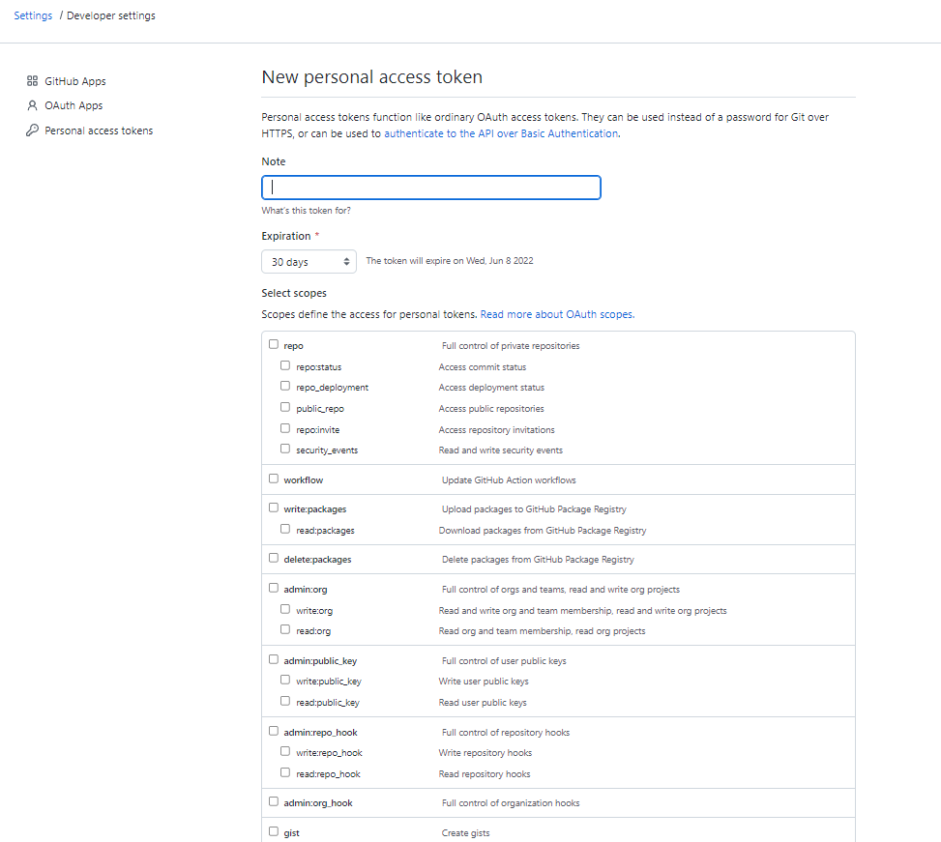
Task: Enable the repo scope checkbox
Action: (274, 344)
